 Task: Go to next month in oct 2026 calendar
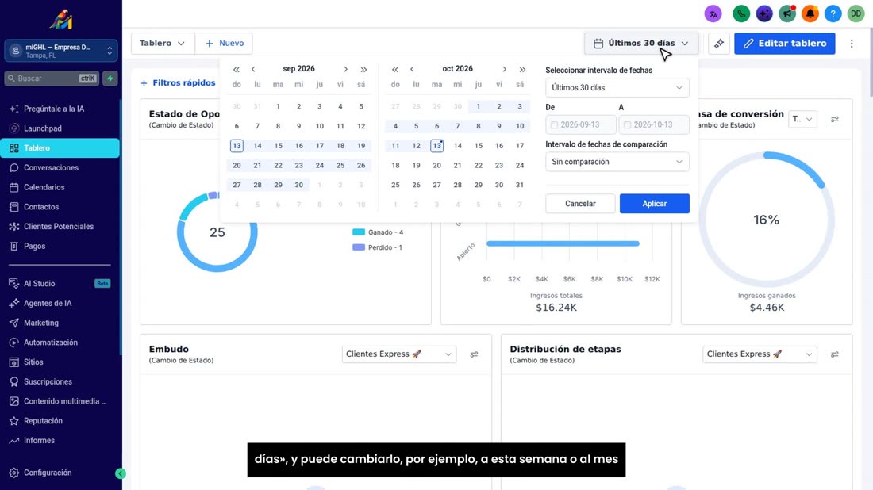(505, 70)
